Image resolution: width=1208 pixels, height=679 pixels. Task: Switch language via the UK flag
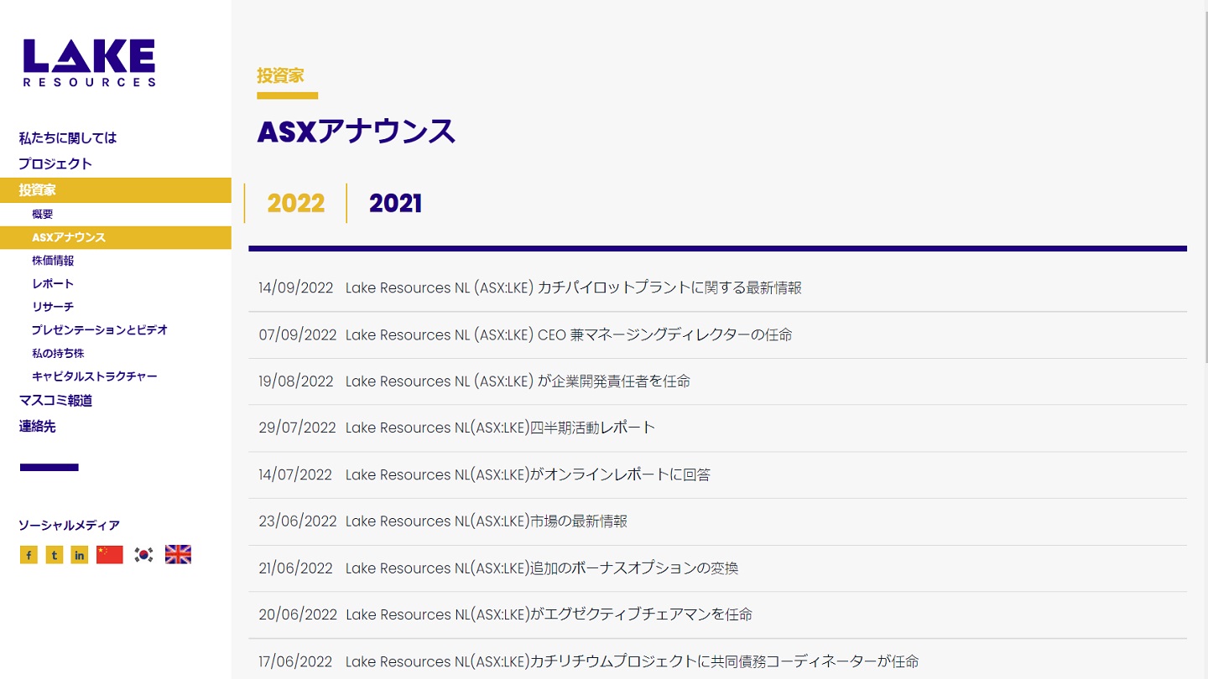(178, 555)
